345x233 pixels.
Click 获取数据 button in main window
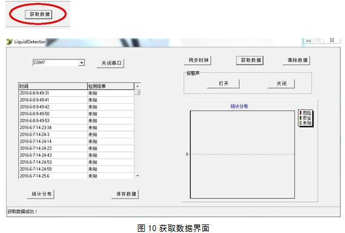pos(250,60)
